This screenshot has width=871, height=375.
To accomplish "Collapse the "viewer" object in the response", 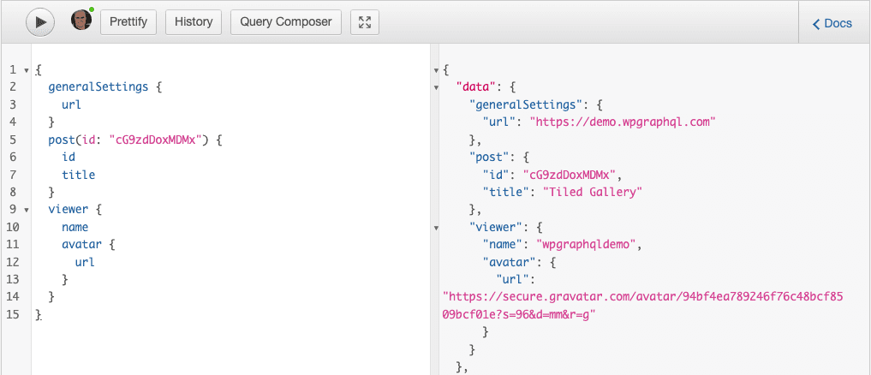I will point(437,228).
